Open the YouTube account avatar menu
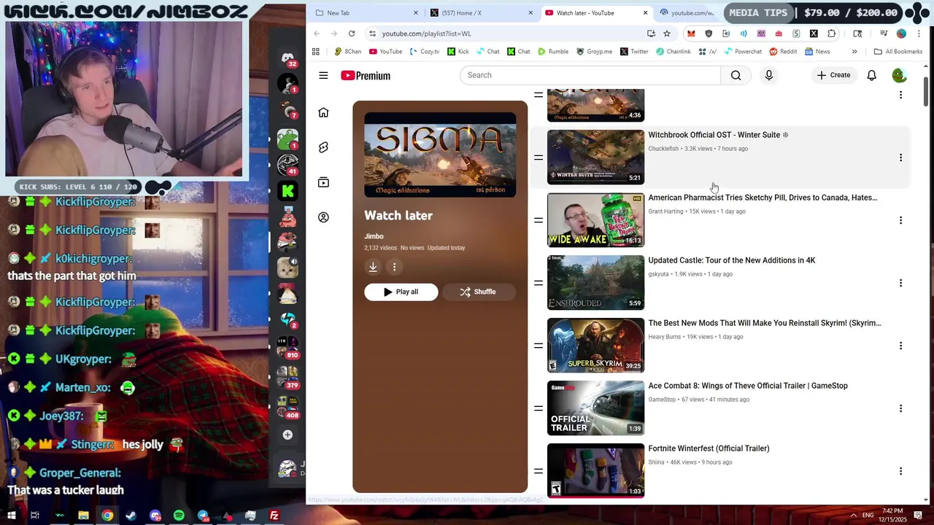 [x=899, y=75]
